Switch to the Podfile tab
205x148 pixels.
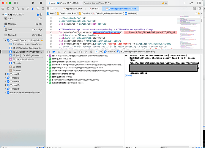(x=95, y=9)
